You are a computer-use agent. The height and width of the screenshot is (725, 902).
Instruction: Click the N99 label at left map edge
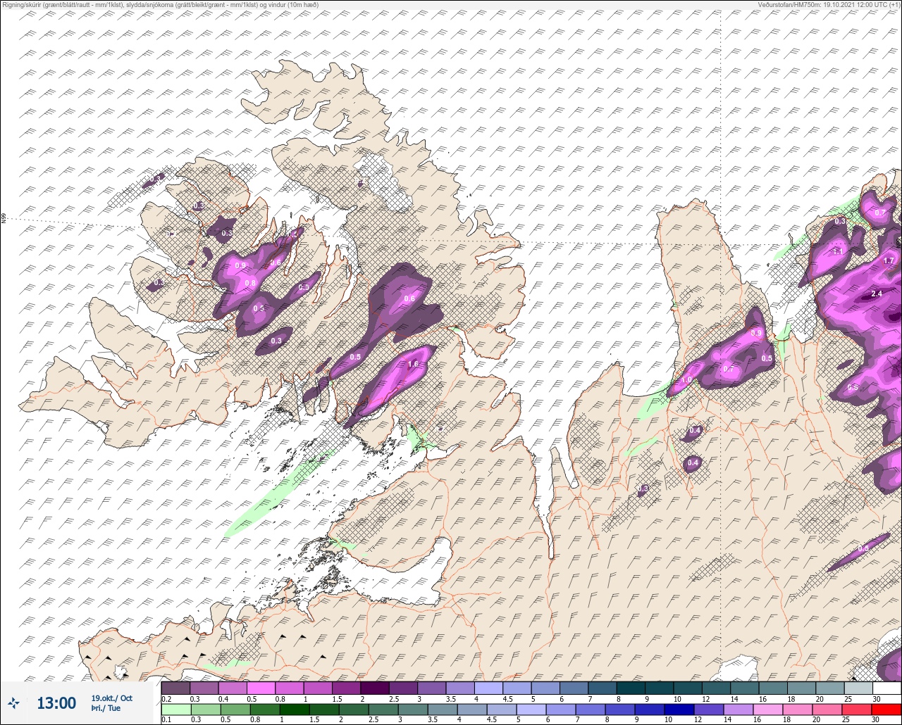pos(4,219)
